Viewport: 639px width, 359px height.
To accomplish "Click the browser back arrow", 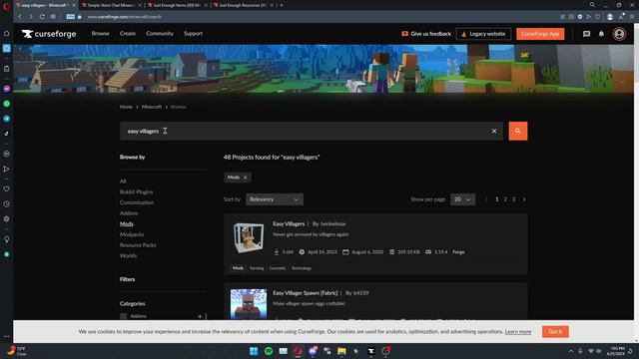I will tap(20, 17).
